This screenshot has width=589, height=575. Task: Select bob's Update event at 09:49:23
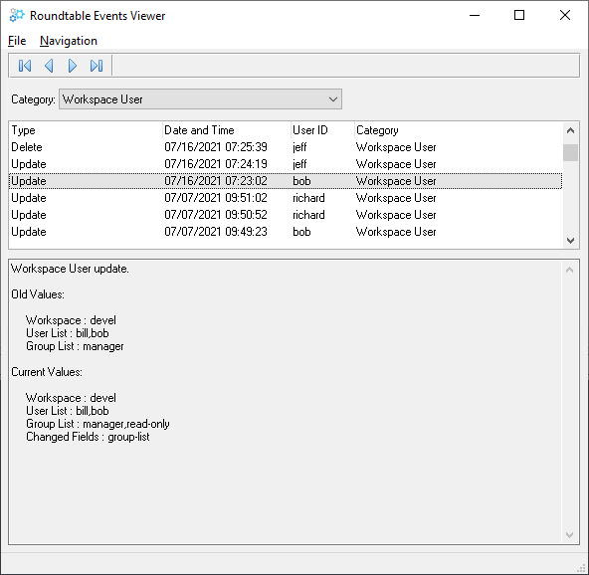pyautogui.click(x=286, y=232)
